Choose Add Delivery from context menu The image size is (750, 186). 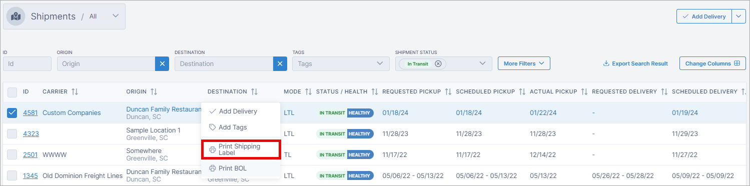pos(241,111)
